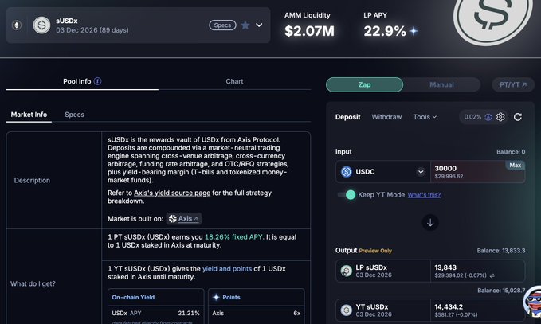Click the down arrow swap direction icon
The image size is (541, 324).
coord(430,223)
